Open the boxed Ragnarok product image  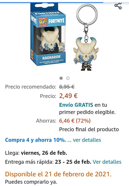pos(48,34)
